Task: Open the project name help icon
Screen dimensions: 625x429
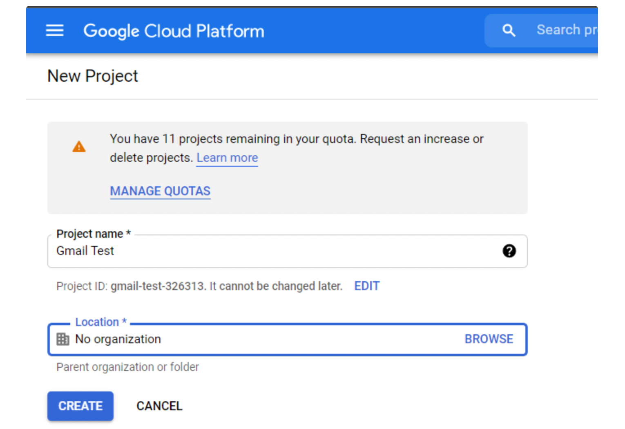Action: tap(509, 251)
